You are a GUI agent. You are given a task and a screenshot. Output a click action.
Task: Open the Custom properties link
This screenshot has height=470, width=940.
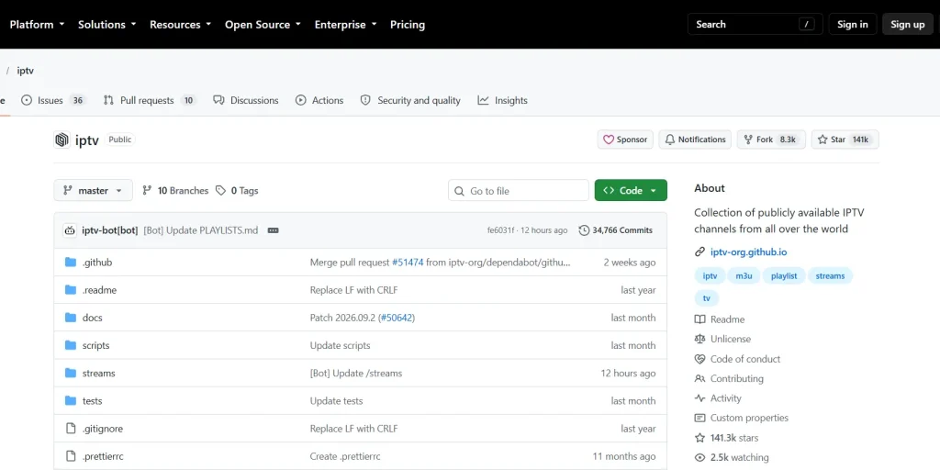742,418
